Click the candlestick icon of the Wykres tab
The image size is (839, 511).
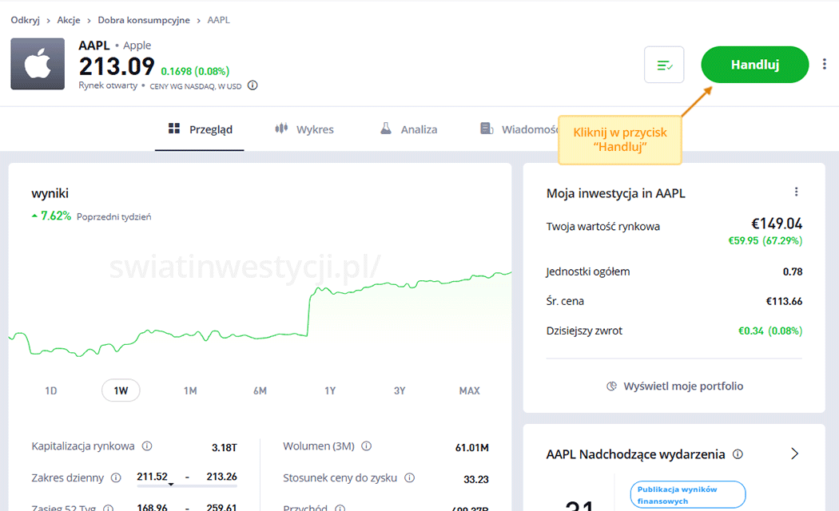(281, 129)
